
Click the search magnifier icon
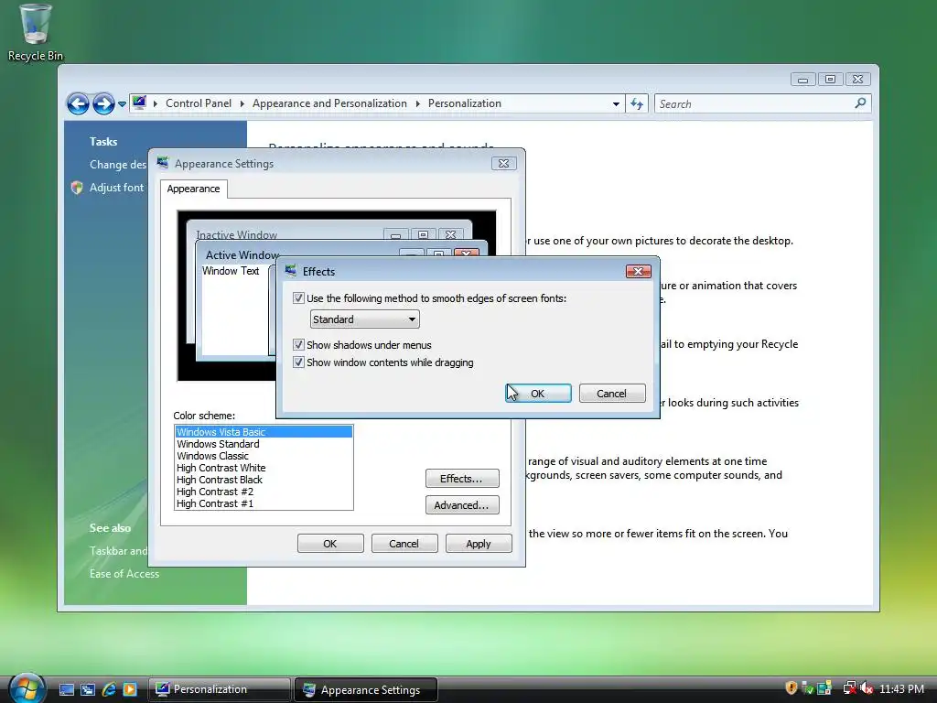(860, 103)
